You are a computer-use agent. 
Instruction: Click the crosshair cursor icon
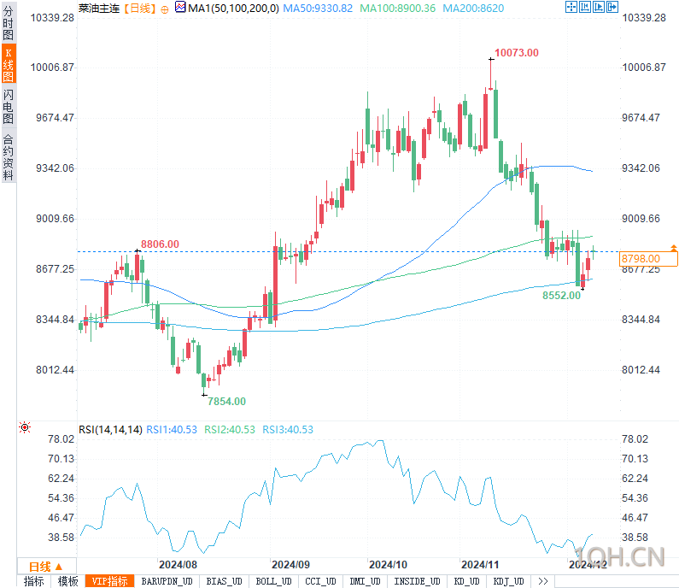tap(571, 7)
